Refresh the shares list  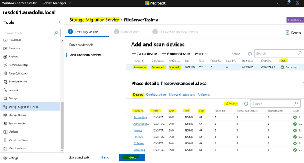point(246,104)
